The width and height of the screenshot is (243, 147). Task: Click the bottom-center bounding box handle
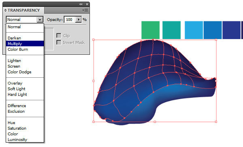[155, 122]
